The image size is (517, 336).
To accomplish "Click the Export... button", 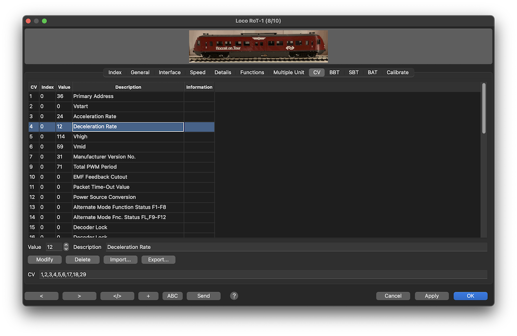I will point(158,259).
